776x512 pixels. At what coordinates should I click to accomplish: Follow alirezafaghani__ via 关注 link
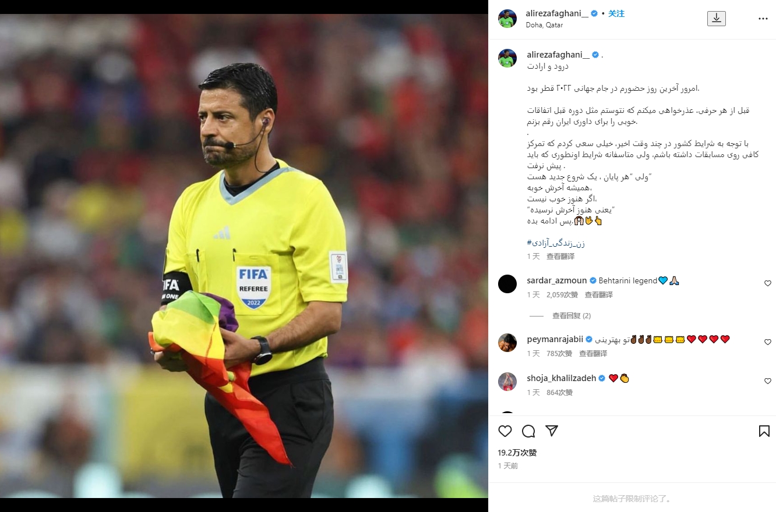[616, 13]
